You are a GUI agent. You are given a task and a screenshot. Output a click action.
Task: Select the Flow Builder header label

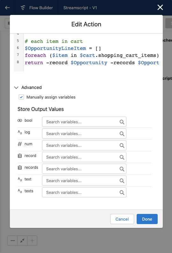(x=41, y=8)
